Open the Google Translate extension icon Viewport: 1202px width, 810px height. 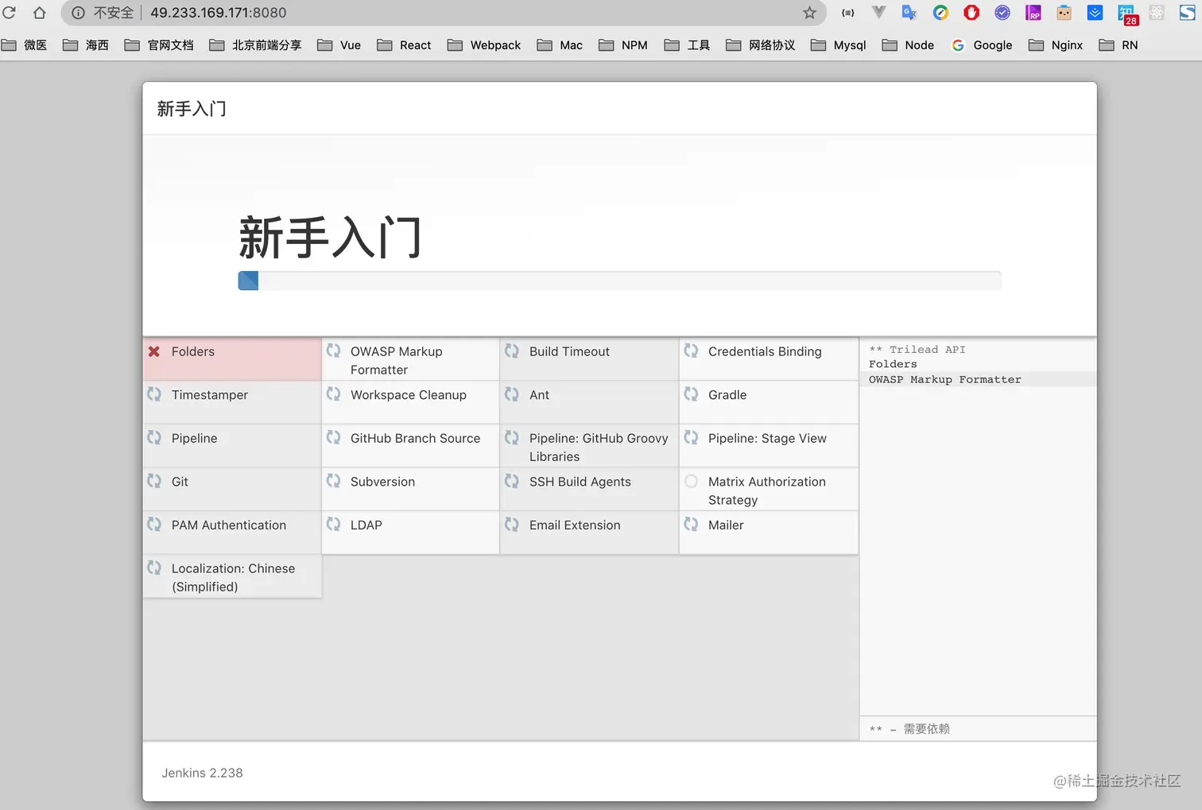[x=909, y=13]
